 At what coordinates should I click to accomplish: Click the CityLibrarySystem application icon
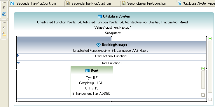click(x=99, y=16)
